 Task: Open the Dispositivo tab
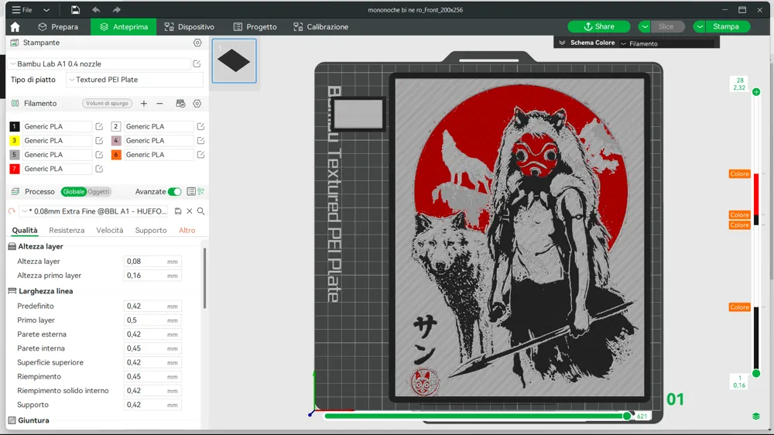(x=190, y=26)
